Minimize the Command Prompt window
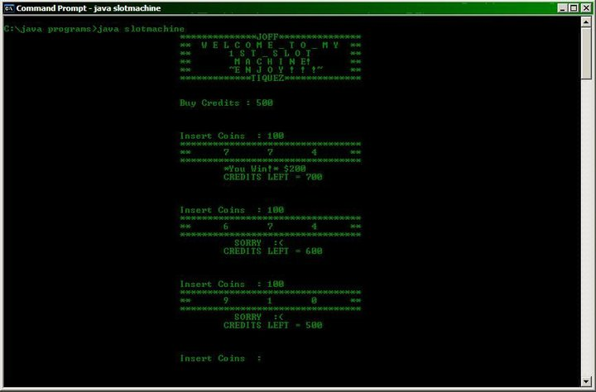596x392 pixels. [x=563, y=8]
